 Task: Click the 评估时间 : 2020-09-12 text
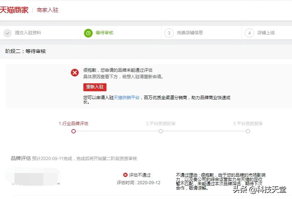[138, 183]
